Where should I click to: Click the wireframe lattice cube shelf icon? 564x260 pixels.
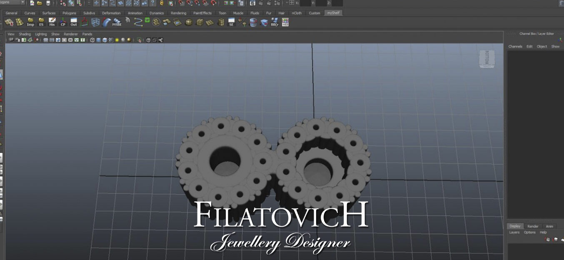point(95,22)
